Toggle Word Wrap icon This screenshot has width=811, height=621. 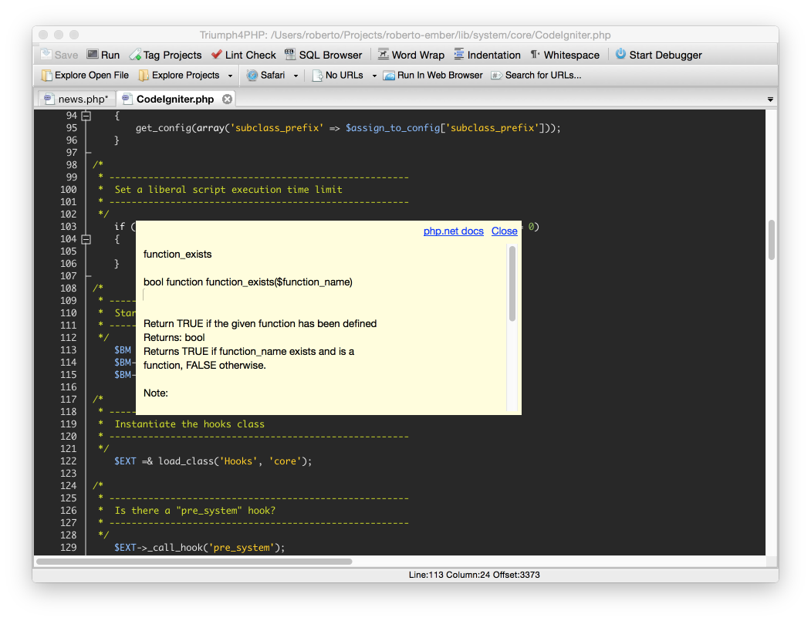[384, 54]
